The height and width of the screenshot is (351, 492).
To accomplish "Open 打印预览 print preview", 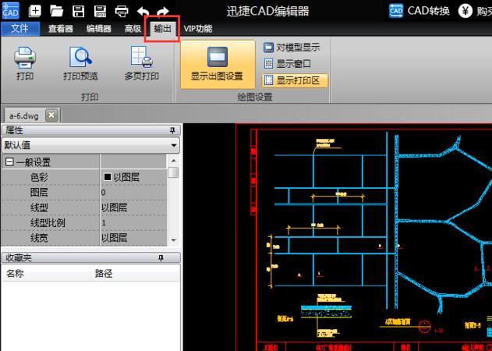I will click(x=80, y=64).
